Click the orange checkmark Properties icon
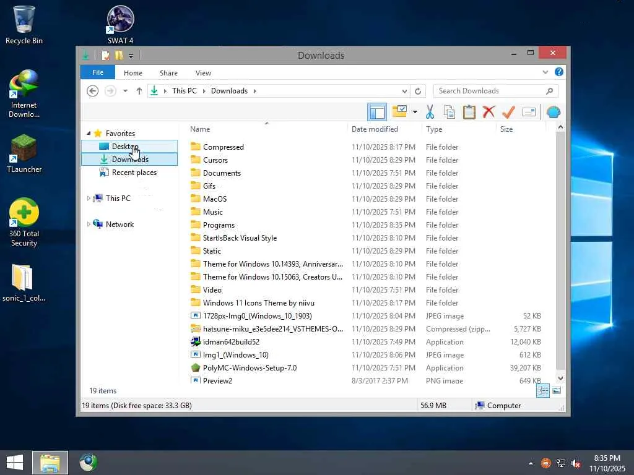Viewport: 634px width, 475px height. [508, 112]
